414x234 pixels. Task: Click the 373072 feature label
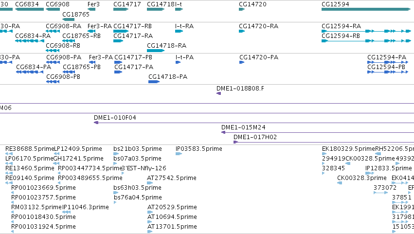[x=385, y=188]
